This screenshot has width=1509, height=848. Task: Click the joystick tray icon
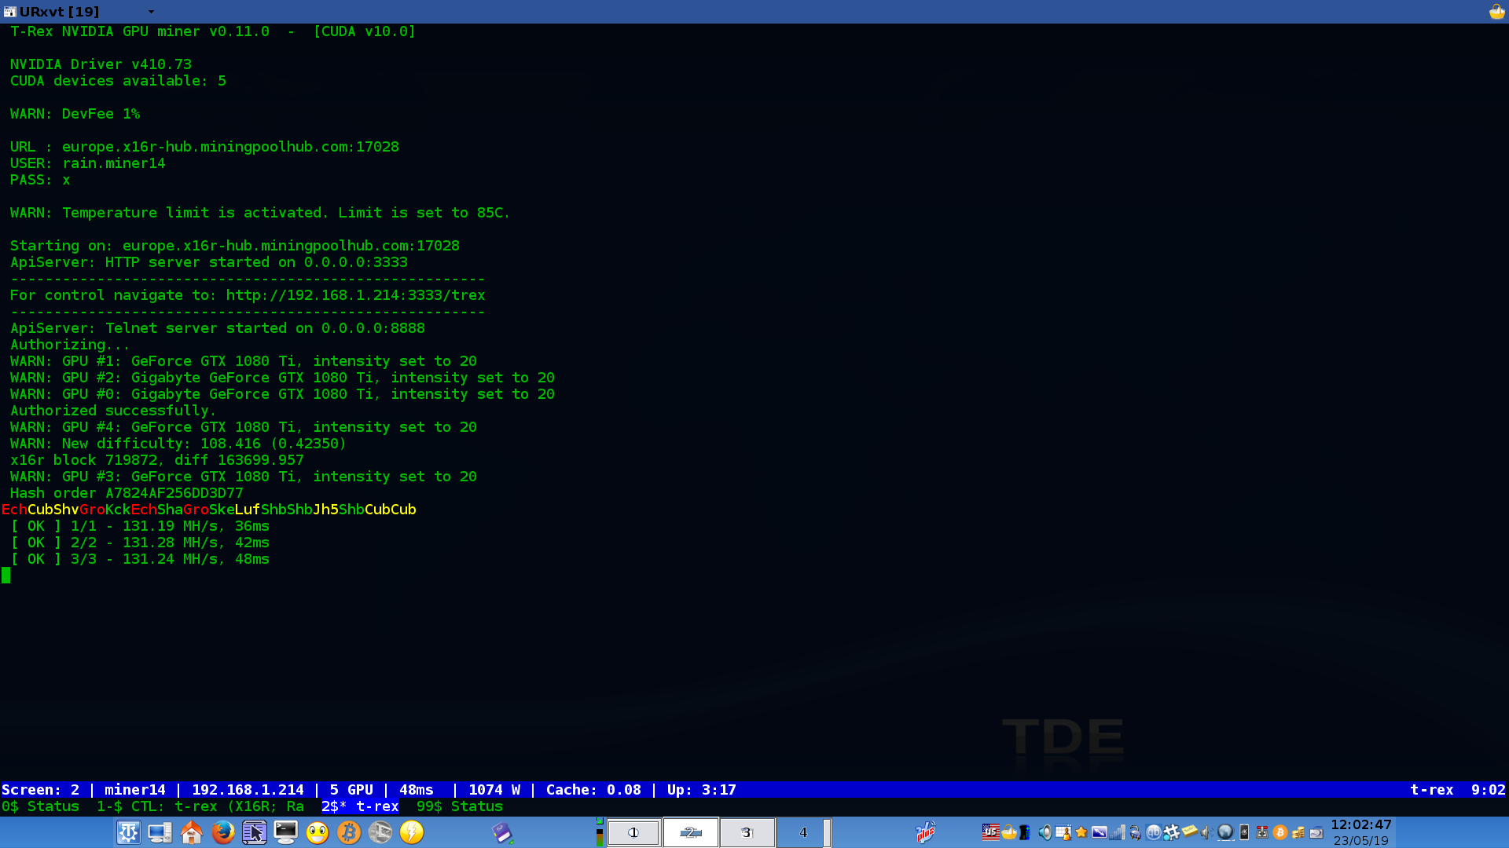point(1262,832)
